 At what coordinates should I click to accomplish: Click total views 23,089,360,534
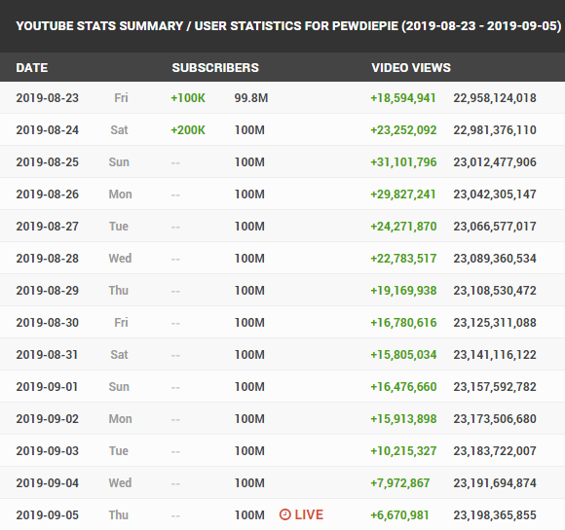click(495, 258)
